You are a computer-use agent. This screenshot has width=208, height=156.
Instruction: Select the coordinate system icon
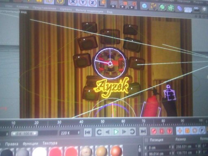point(102,3)
